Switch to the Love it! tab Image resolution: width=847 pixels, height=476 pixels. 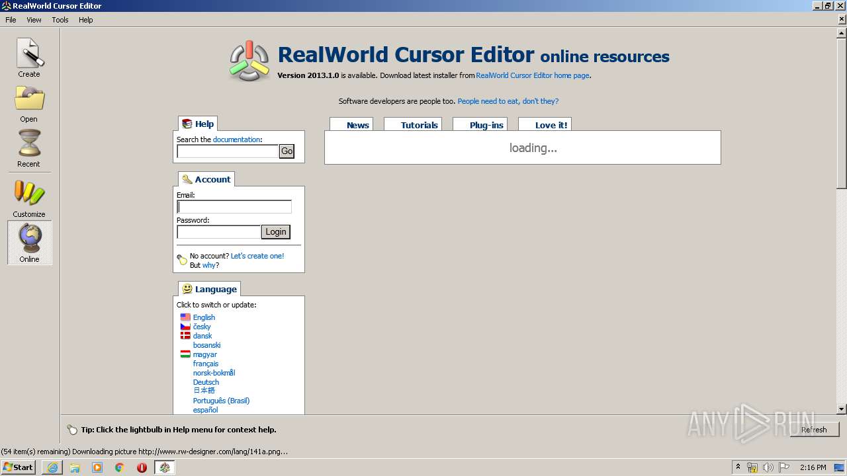545,124
